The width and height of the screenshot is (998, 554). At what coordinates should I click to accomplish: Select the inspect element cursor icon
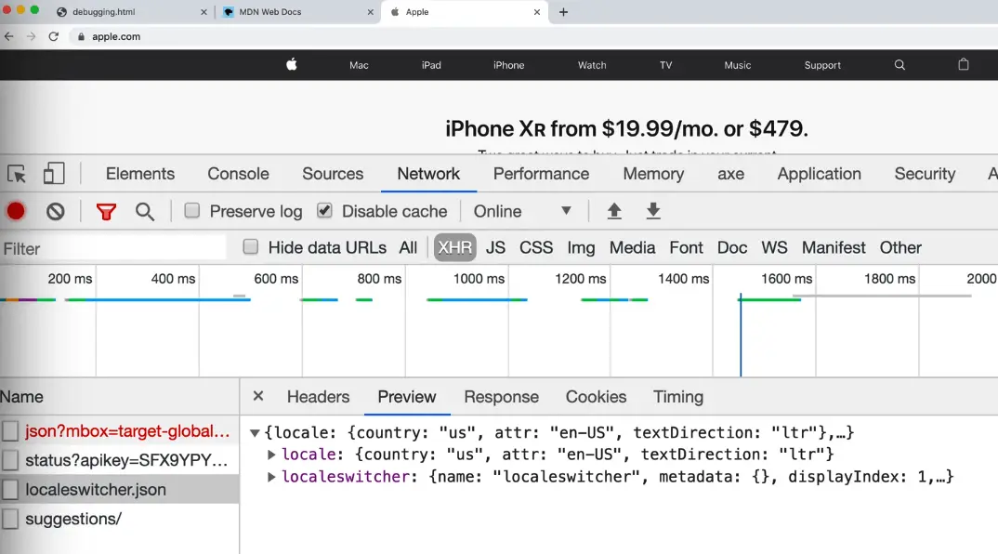tap(15, 174)
